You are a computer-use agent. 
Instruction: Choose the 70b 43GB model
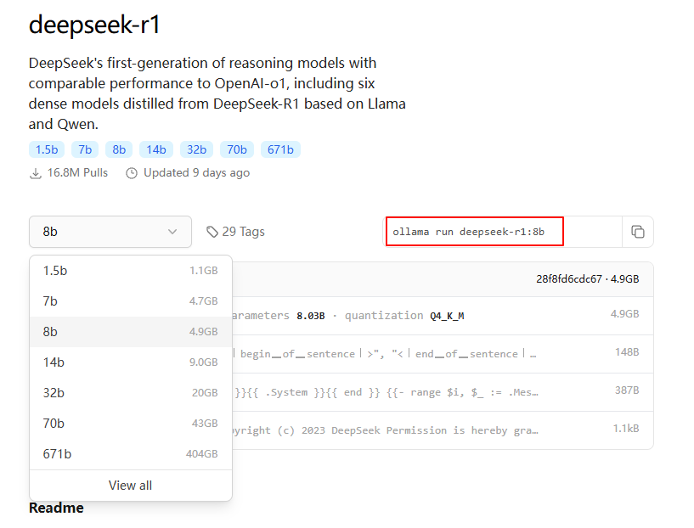(130, 424)
